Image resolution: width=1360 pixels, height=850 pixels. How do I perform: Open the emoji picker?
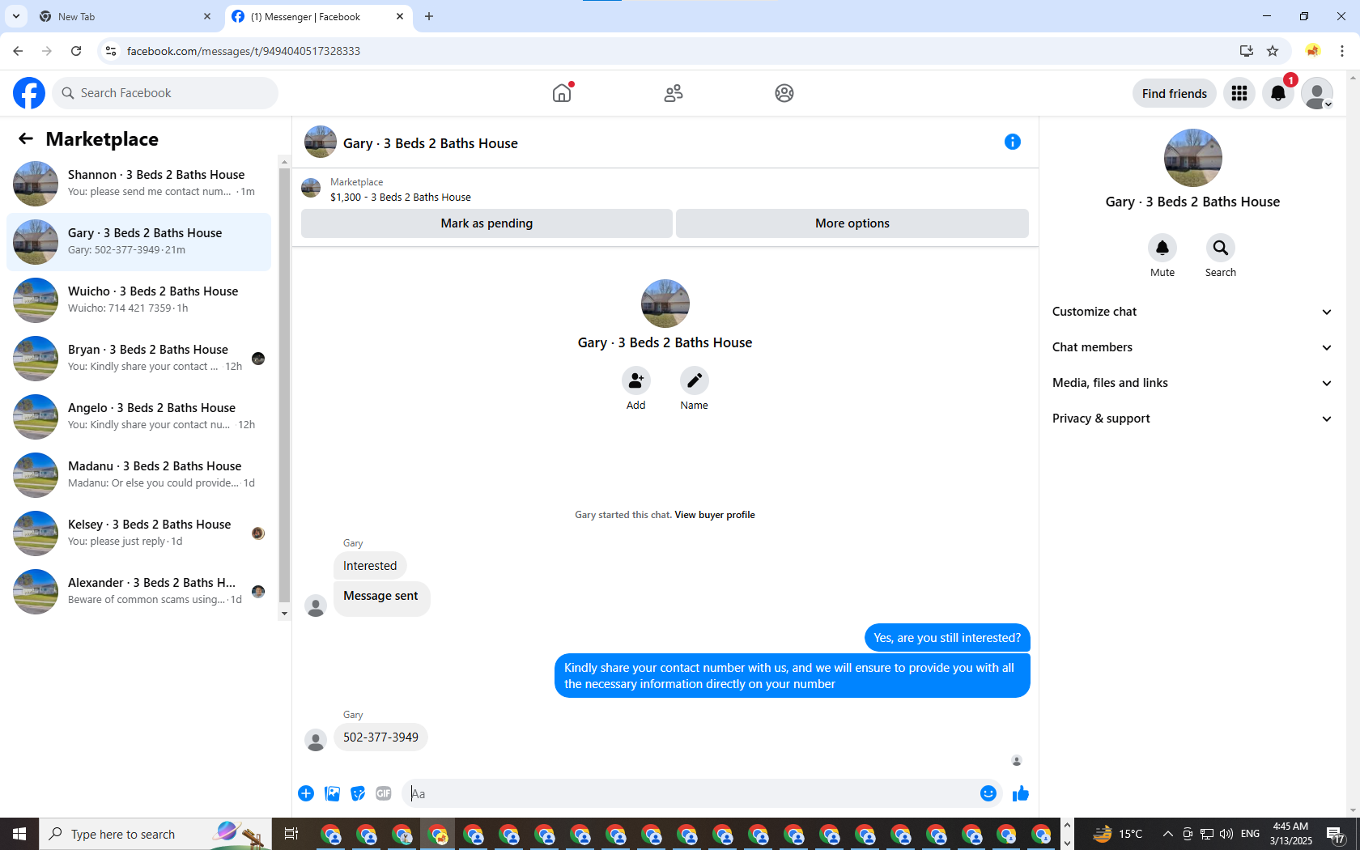[x=988, y=793]
